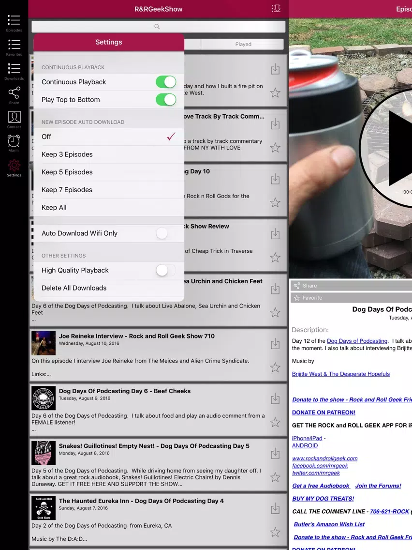Star the Snakes! Guillotines! episode
The width and height of the screenshot is (412, 550).
(275, 477)
